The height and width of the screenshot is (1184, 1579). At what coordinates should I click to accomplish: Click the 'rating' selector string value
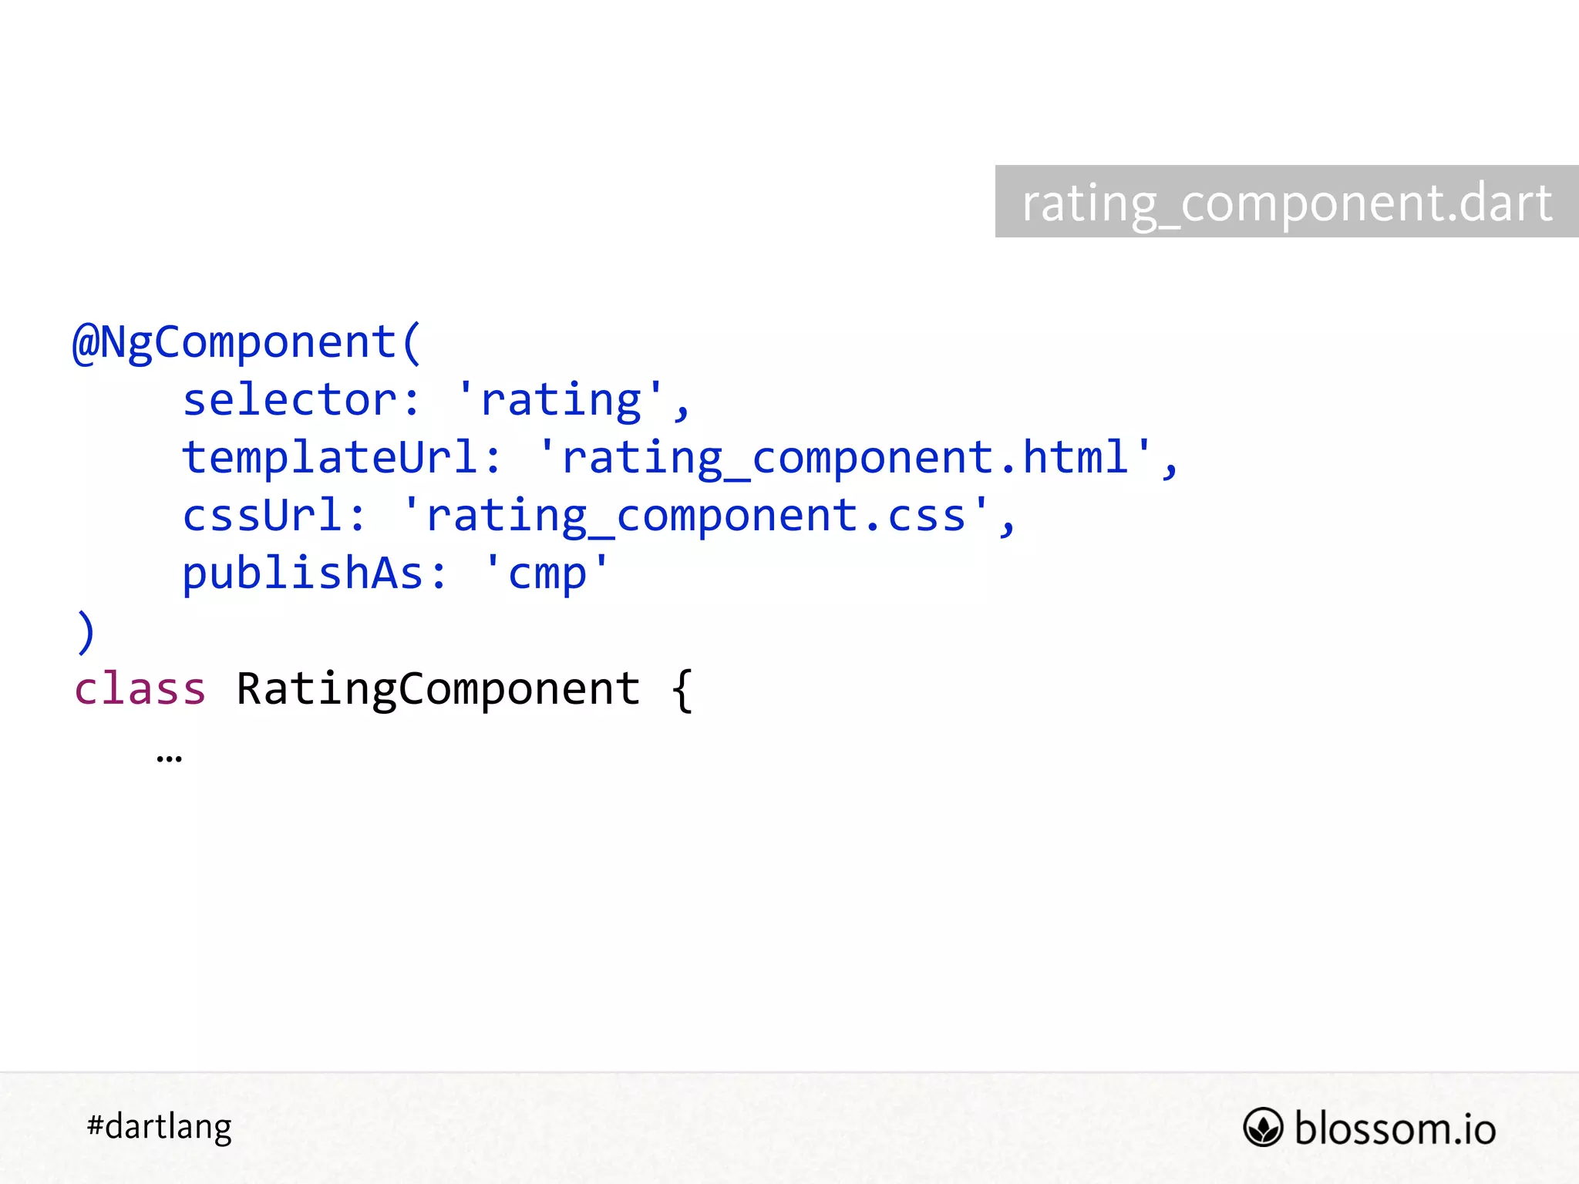pyautogui.click(x=561, y=401)
